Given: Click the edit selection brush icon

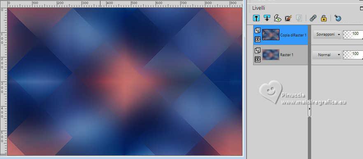Looking at the screenshot, I should coord(288,18).
